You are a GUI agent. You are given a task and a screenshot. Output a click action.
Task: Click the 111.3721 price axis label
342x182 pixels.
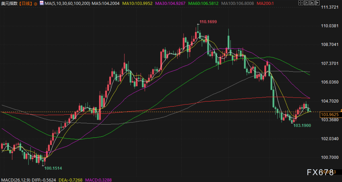click(329, 7)
